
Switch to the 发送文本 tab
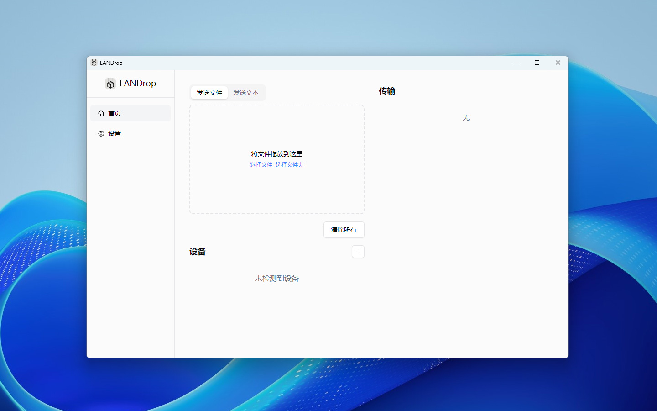(246, 93)
